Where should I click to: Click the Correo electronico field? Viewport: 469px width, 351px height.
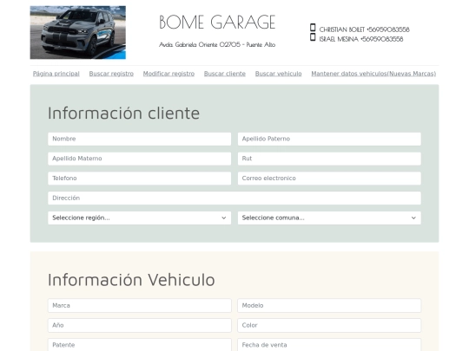329,179
